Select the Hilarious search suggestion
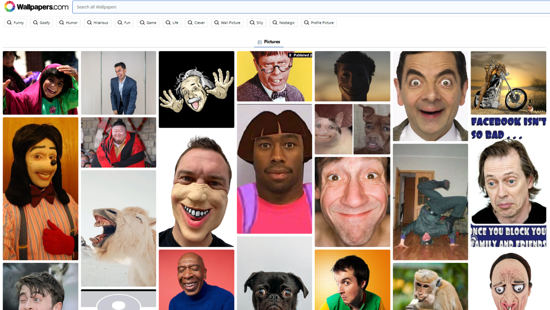This screenshot has height=310, width=550. [x=98, y=22]
